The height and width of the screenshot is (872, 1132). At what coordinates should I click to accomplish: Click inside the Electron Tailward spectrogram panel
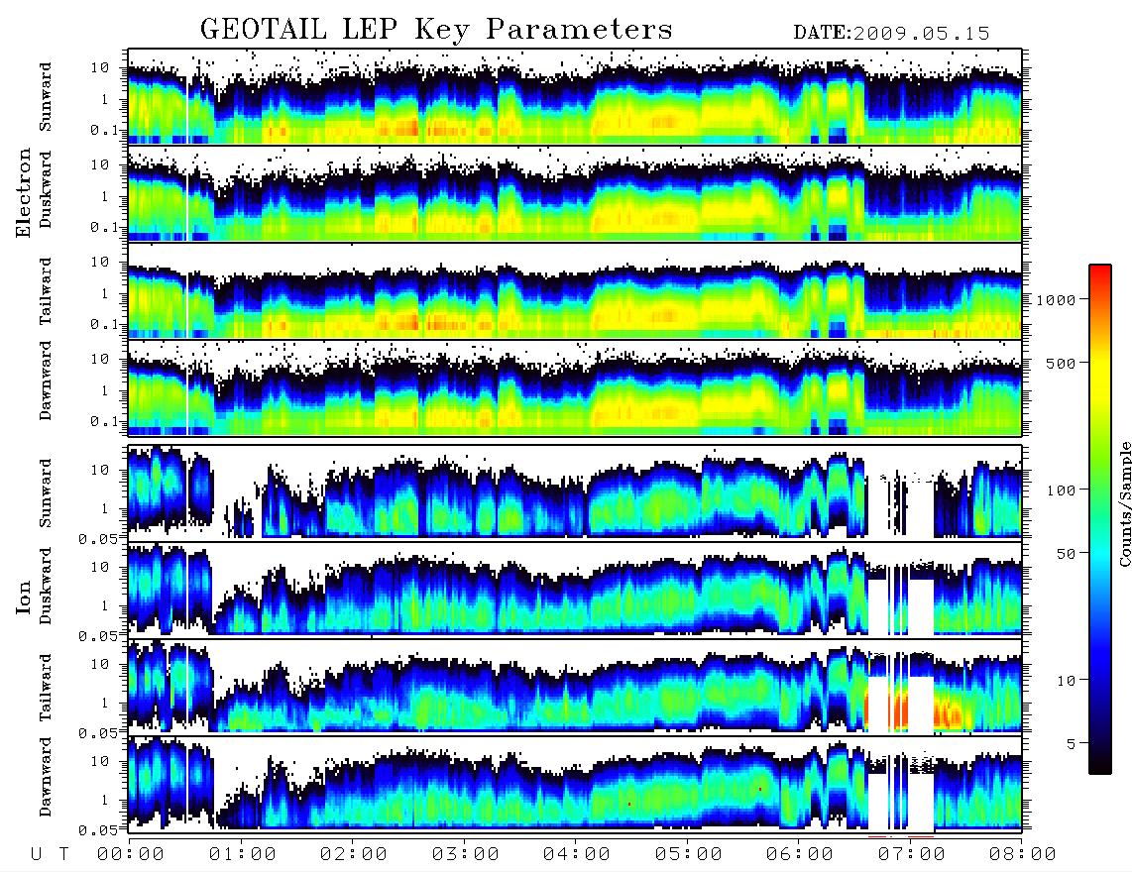click(x=575, y=291)
